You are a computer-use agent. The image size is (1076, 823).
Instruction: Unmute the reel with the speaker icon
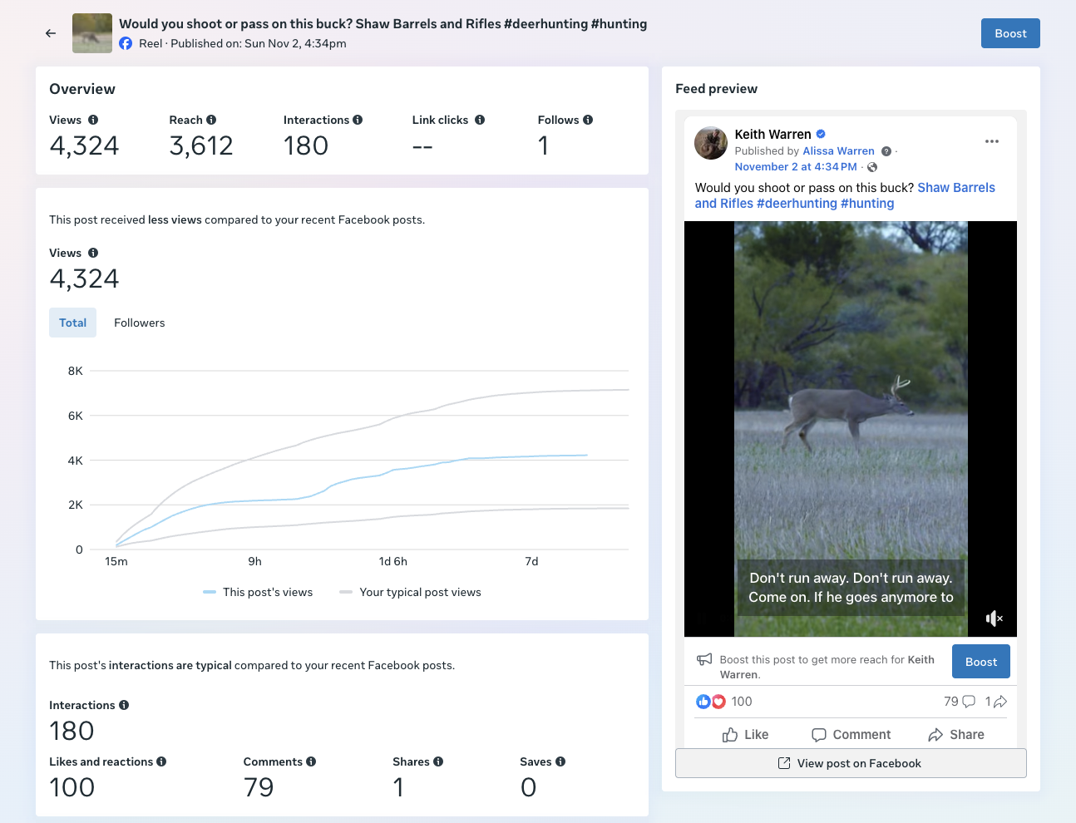pyautogui.click(x=994, y=618)
